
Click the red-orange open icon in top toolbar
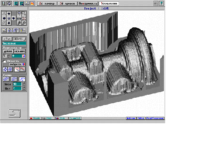tap(33, 3)
